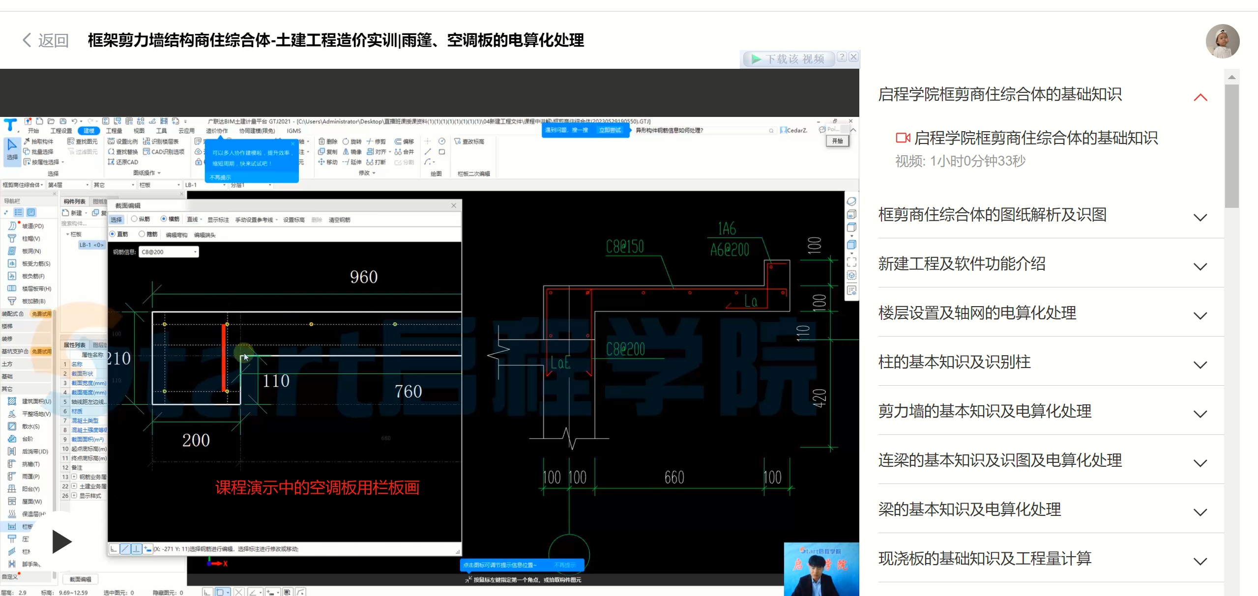Click the 截面编辑 button below property list
Image resolution: width=1258 pixels, height=596 pixels.
[x=80, y=579]
